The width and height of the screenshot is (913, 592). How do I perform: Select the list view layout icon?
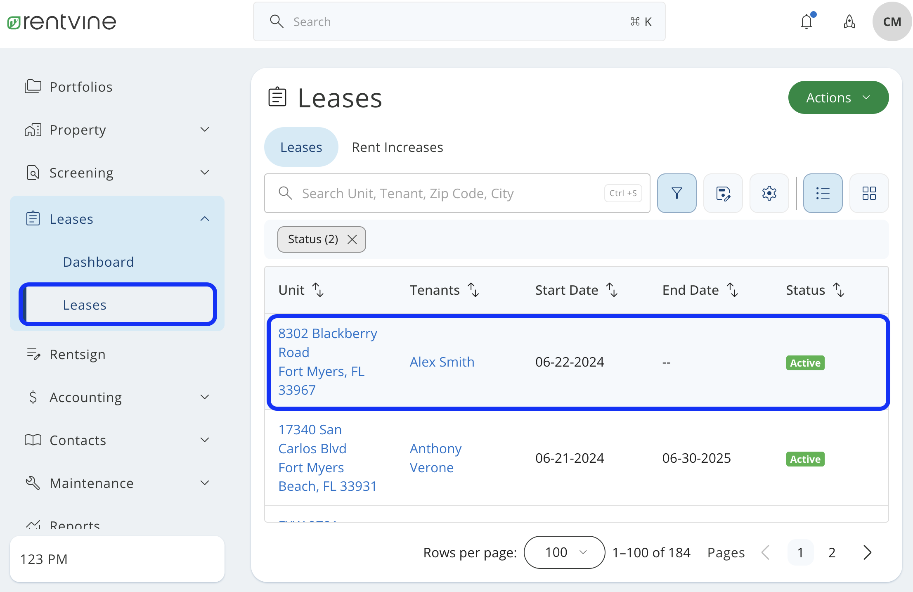pyautogui.click(x=823, y=193)
